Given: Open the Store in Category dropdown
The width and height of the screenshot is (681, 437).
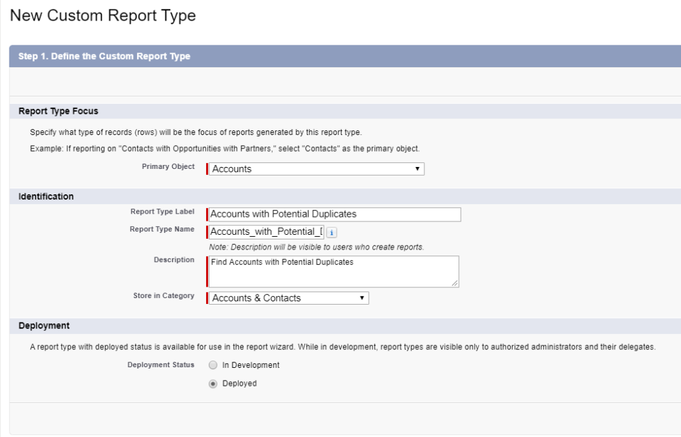Looking at the screenshot, I should point(287,297).
